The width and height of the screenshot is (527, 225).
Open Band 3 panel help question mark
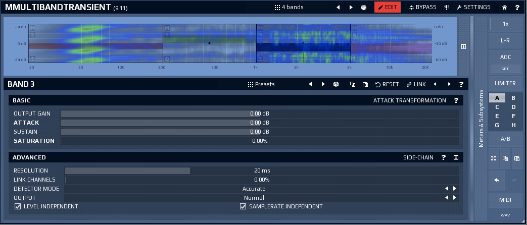461,84
